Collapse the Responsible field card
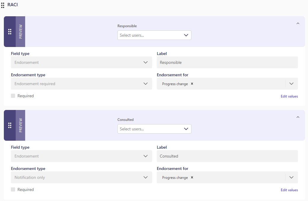The height and width of the screenshot is (201, 308). pyautogui.click(x=298, y=23)
